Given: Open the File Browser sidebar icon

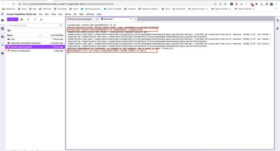Looking at the screenshot, I should point(2,20).
